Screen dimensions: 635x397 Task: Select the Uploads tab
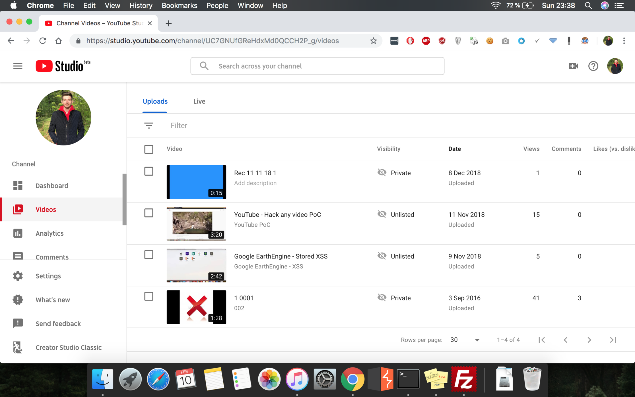point(155,101)
